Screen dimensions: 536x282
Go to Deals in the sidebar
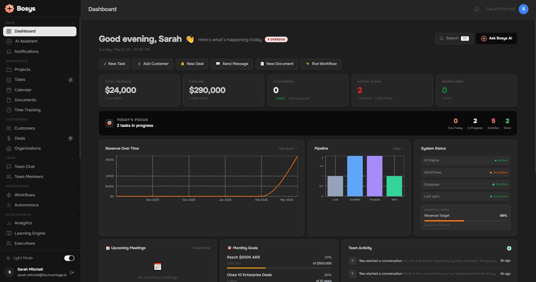pyautogui.click(x=20, y=138)
